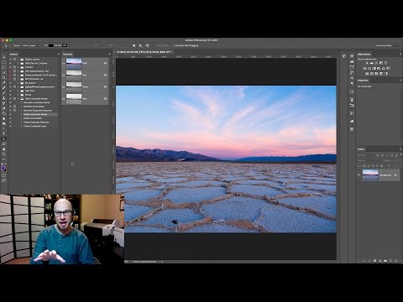Select the Path Selection tool
Image resolution: width=403 pixels, height=302 pixels.
point(4,138)
